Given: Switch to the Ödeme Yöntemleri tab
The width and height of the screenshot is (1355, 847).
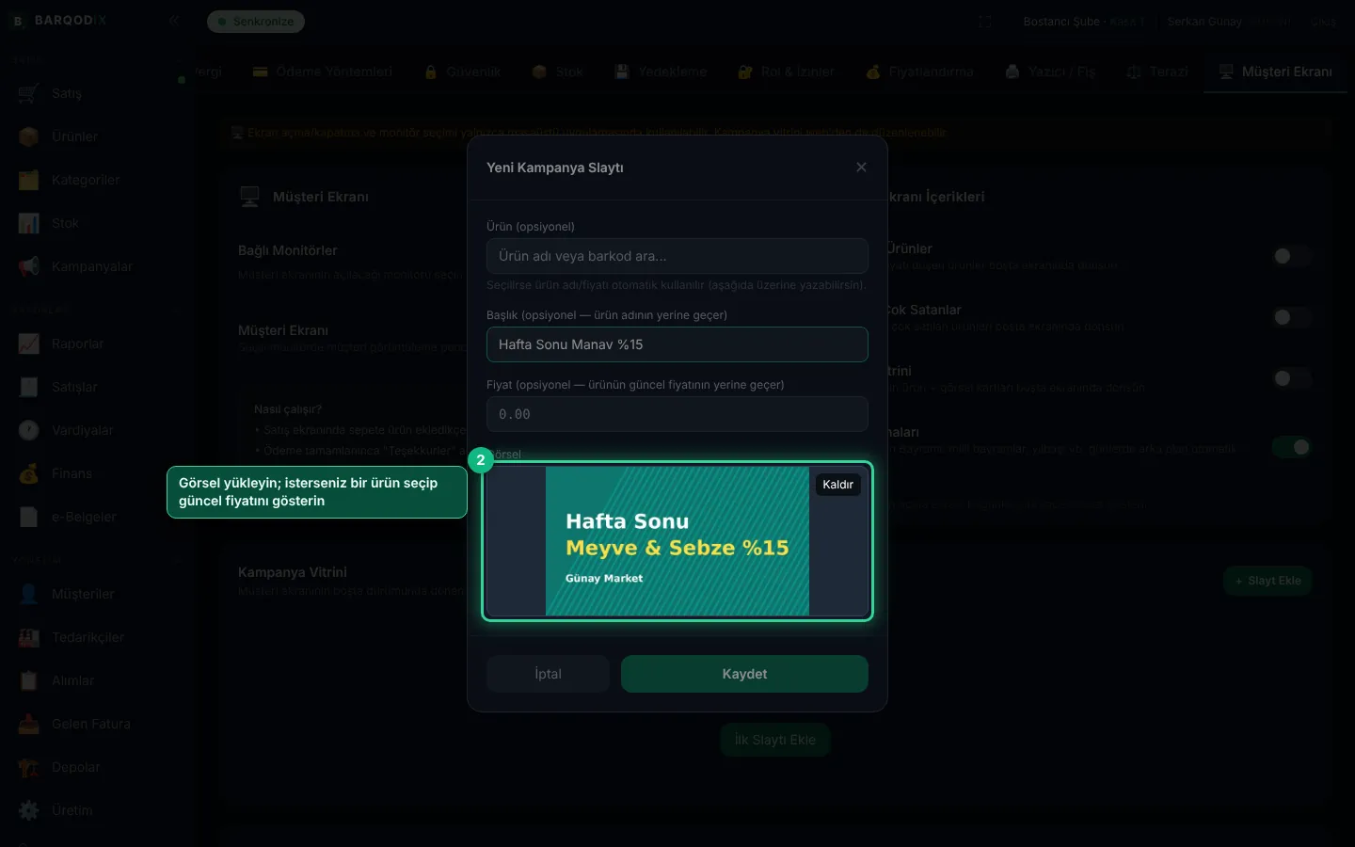Looking at the screenshot, I should [x=323, y=72].
